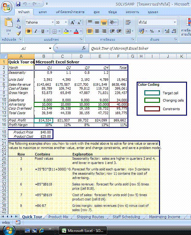Switch to the Shipping Routes sheet
The image size is (191, 235).
pyautogui.click(x=90, y=217)
